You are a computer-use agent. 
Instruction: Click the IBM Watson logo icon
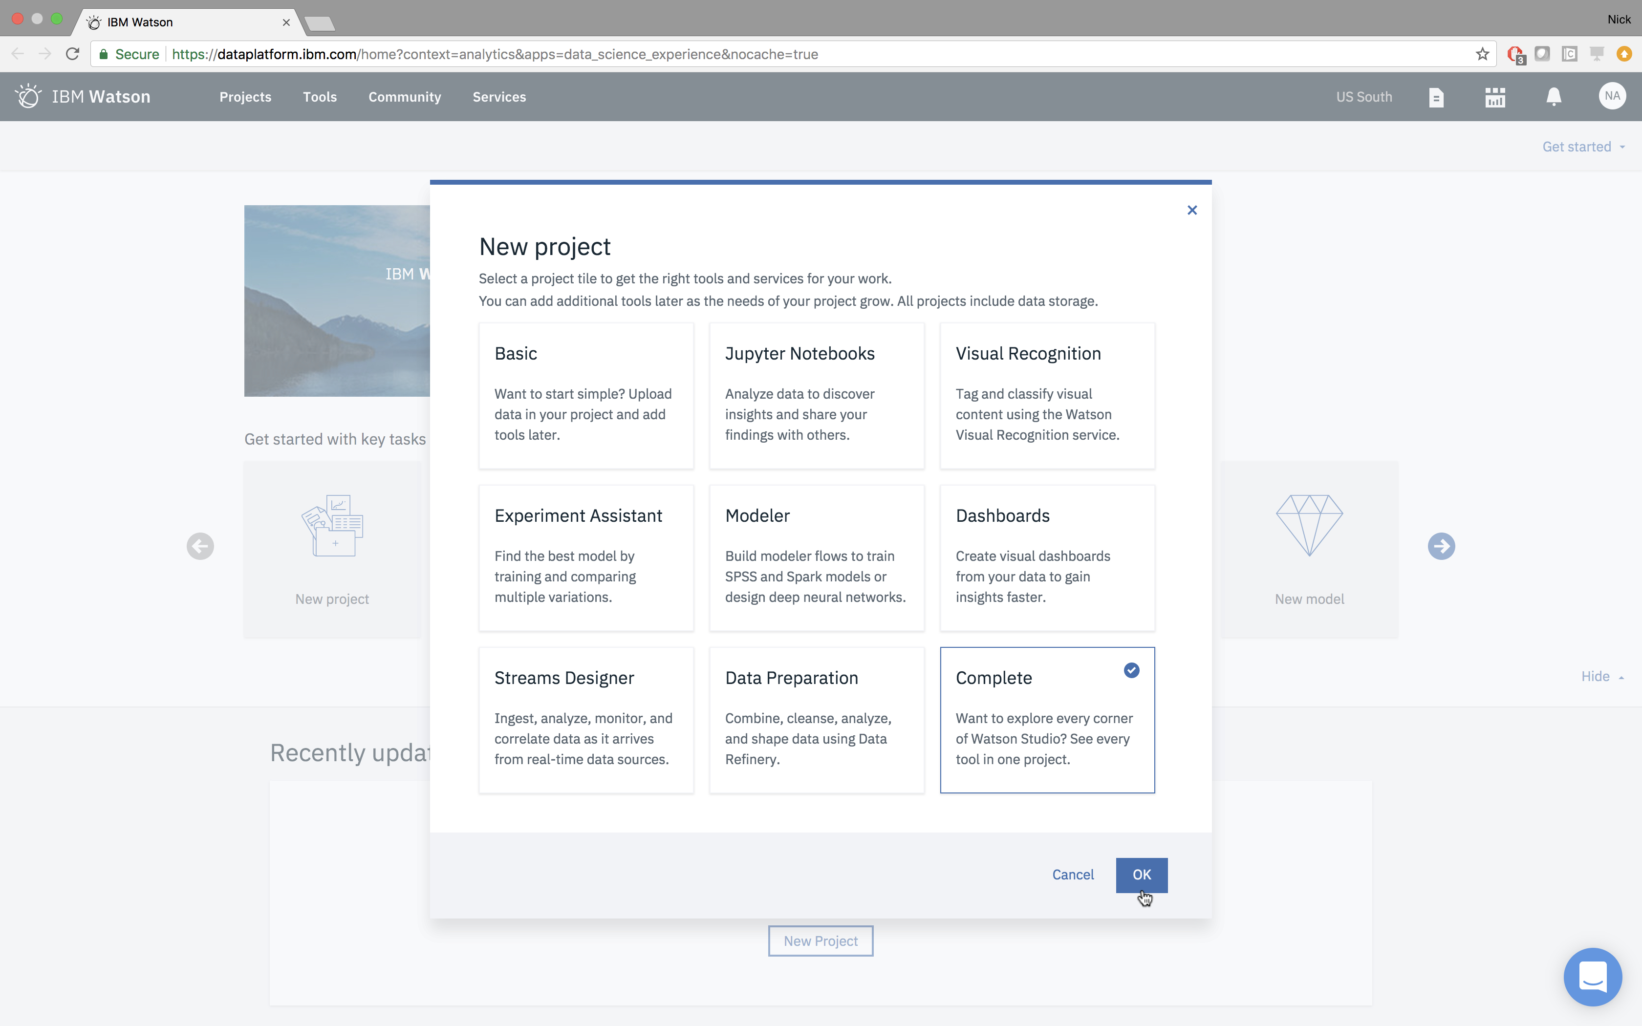tap(27, 96)
